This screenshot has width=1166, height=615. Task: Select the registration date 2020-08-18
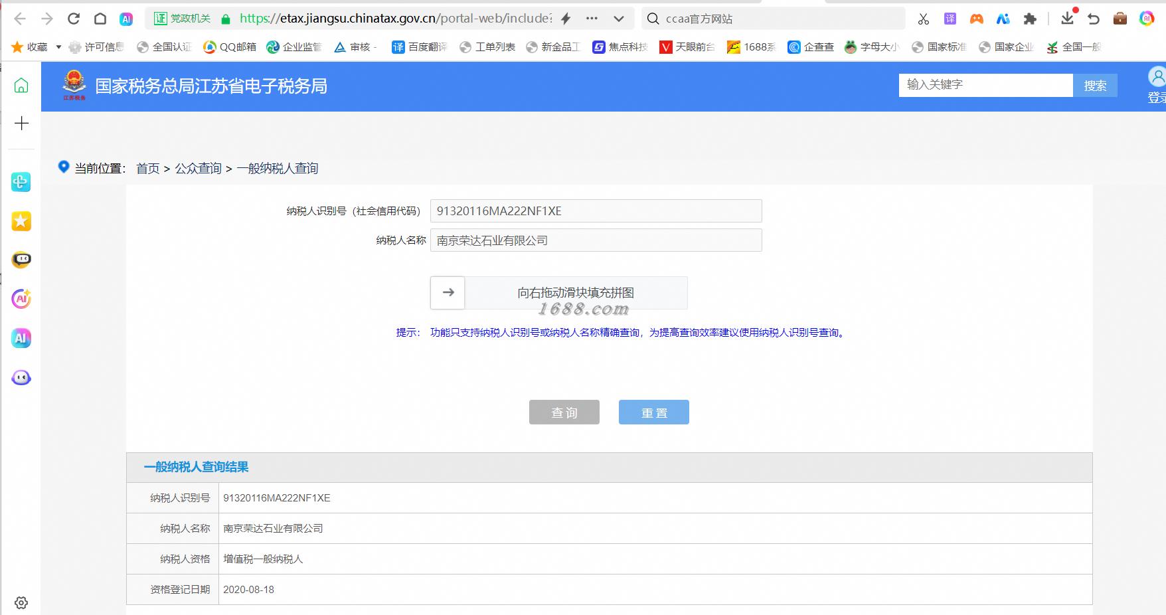pos(248,590)
